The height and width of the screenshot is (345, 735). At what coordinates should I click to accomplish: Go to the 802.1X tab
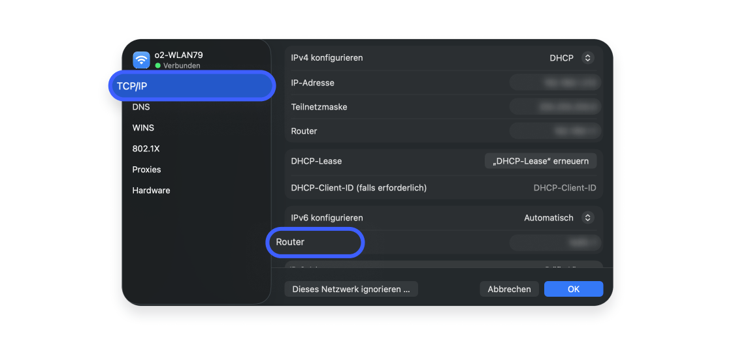point(146,149)
